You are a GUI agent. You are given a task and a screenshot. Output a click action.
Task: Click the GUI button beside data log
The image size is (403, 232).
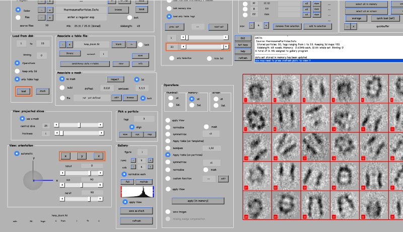(x=242, y=38)
